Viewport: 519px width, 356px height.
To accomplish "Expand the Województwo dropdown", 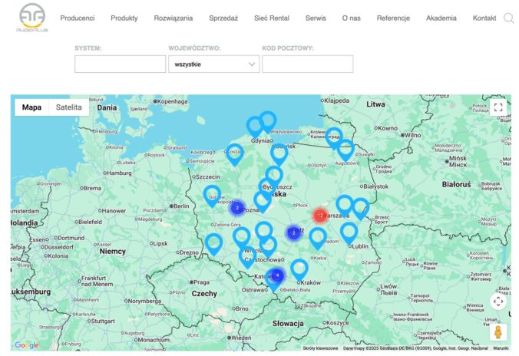I will point(213,64).
